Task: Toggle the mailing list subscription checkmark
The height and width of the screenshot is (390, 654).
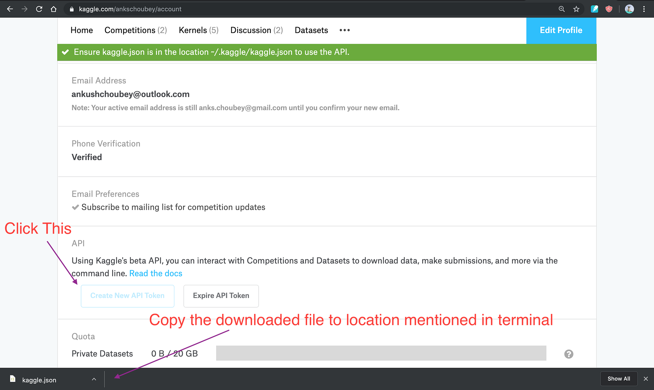Action: pos(76,207)
